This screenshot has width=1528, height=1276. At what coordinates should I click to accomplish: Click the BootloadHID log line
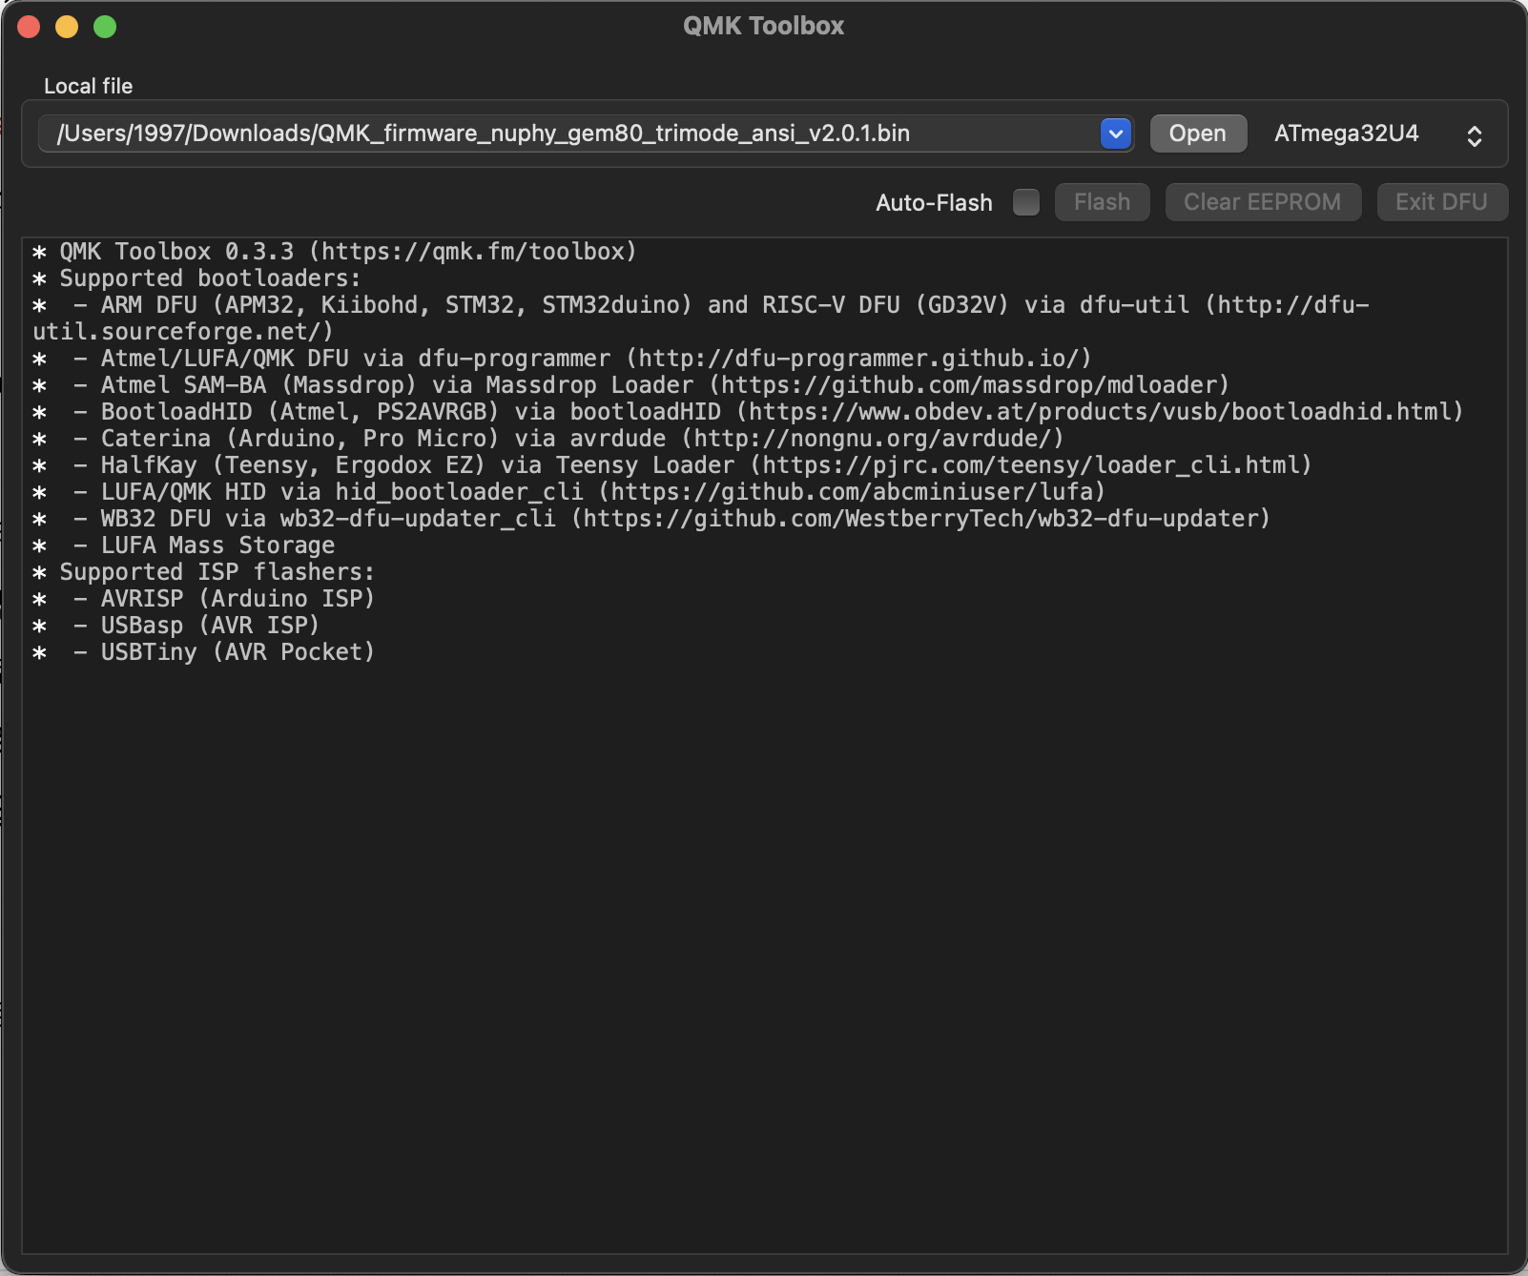tap(748, 412)
